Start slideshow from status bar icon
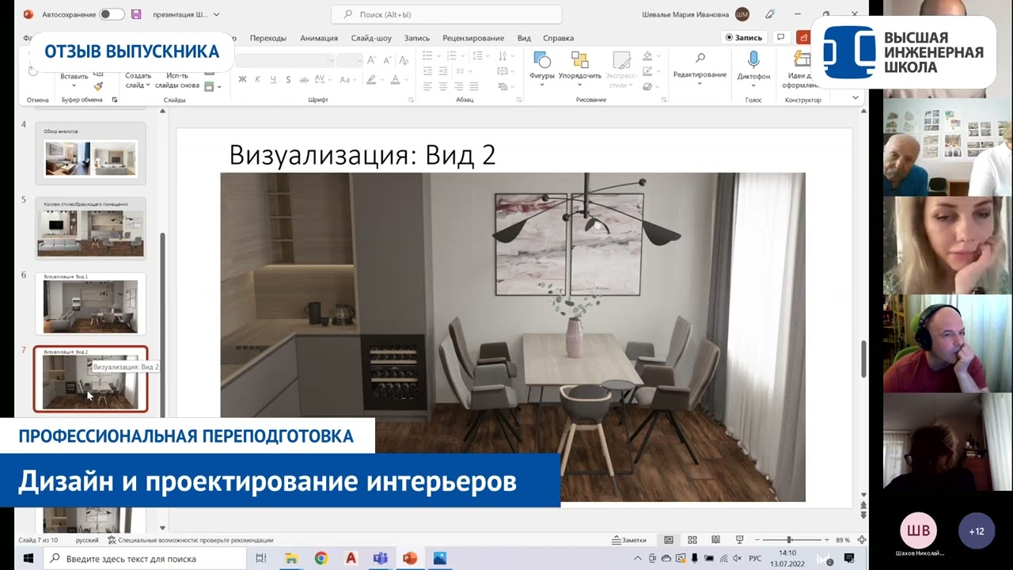The height and width of the screenshot is (570, 1013). [740, 540]
